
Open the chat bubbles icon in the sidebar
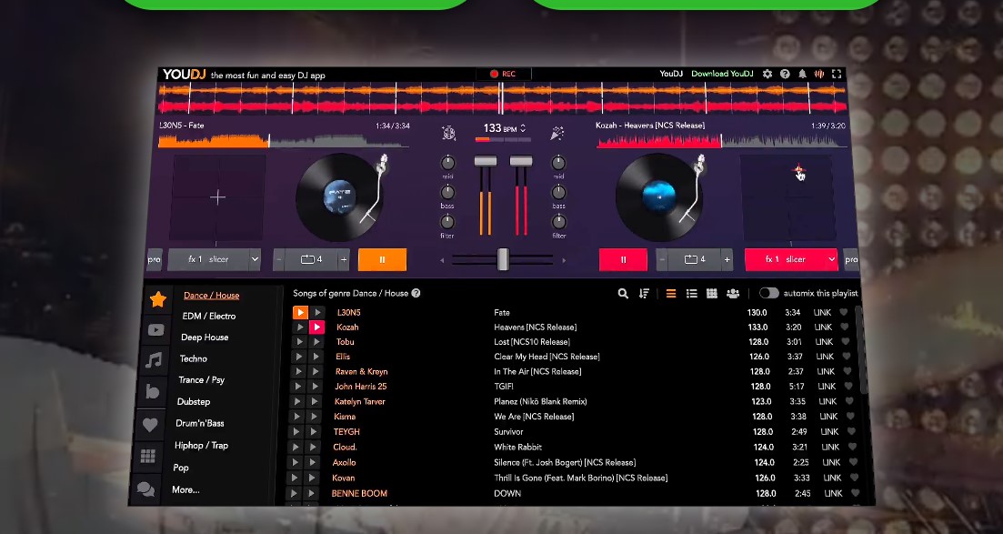(x=145, y=489)
